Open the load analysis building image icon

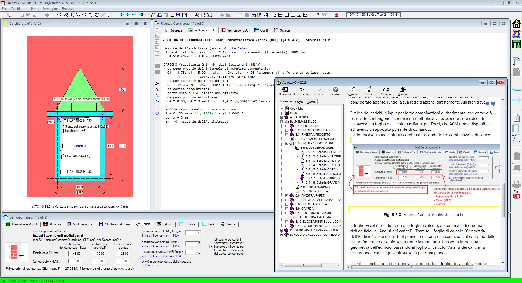tap(16, 252)
